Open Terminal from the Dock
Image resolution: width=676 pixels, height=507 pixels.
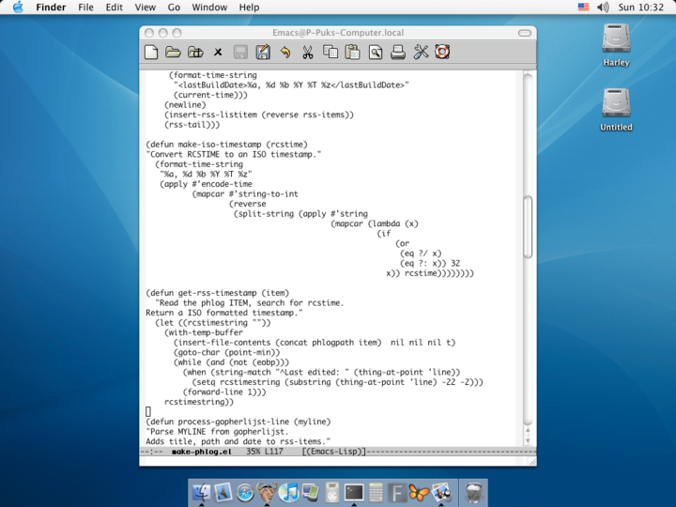tap(354, 492)
